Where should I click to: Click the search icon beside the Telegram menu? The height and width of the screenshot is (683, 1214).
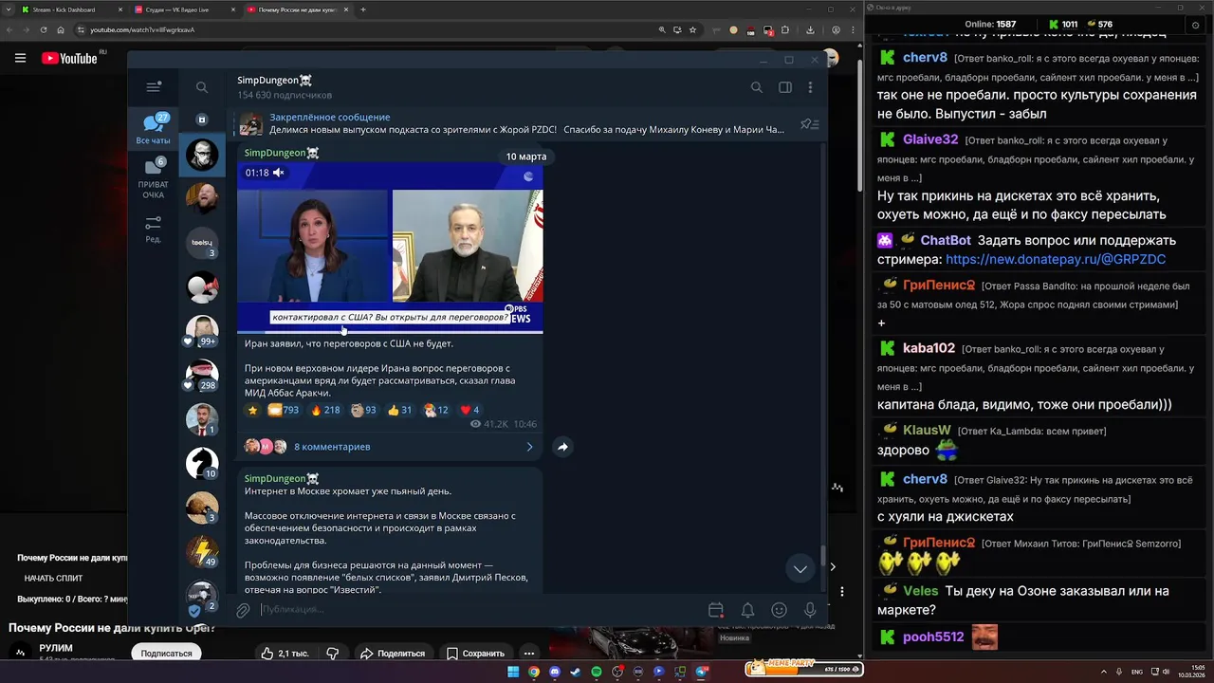pos(202,87)
